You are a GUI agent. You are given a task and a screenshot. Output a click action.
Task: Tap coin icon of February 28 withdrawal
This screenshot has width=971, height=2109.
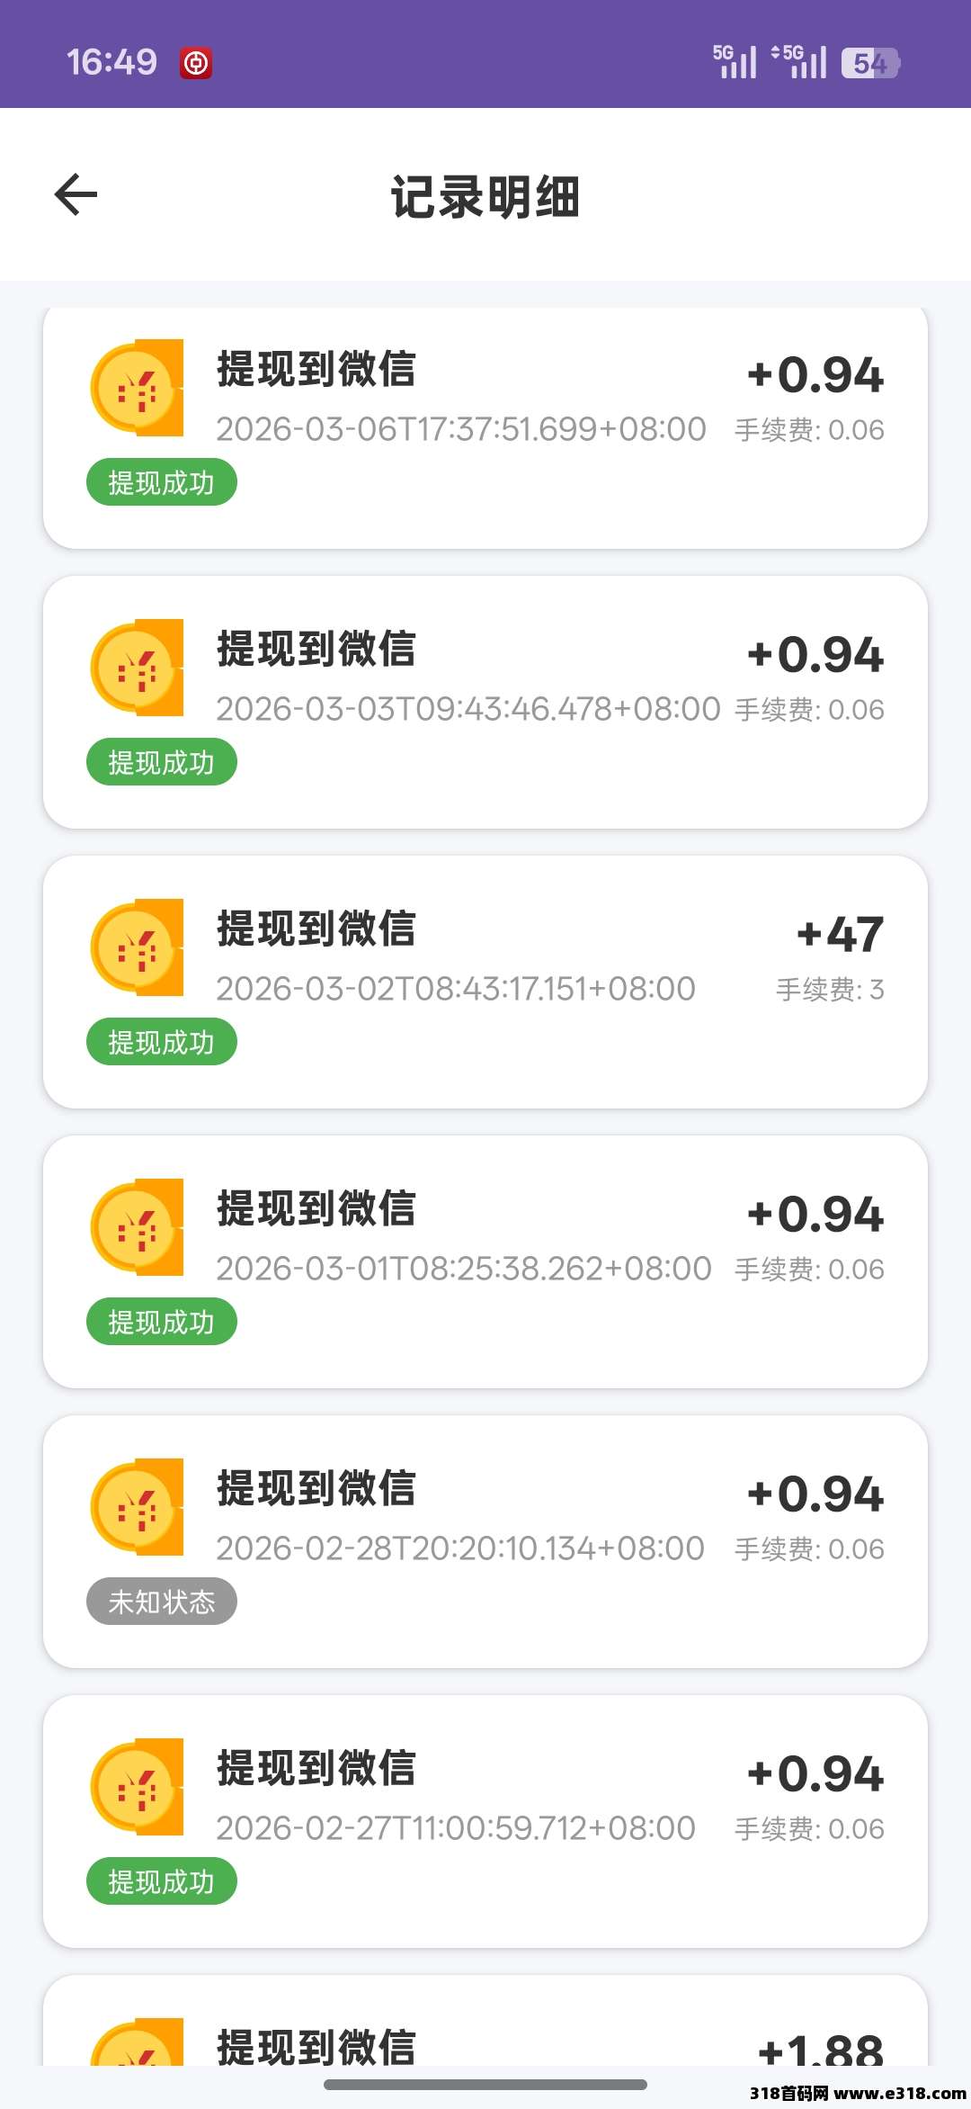(x=138, y=1507)
